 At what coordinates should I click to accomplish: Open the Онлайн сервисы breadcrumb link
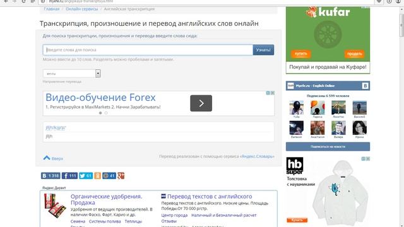81,9
